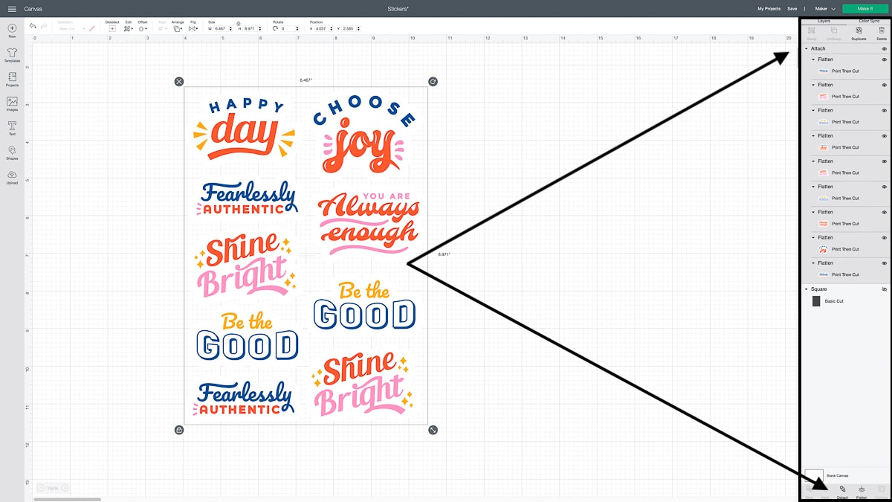Screen dimensions: 892x502
Task: Click the Upload icon
Action: 12,176
